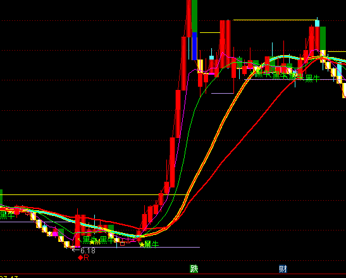Click purple line under right 黑牛 labels

[x=295, y=80]
